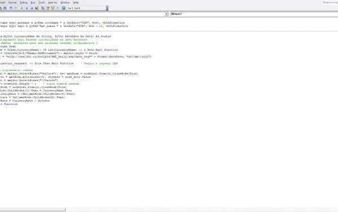Click the horizontal scrollbar thumb at bottom
338x212 pixels.
tap(33, 209)
